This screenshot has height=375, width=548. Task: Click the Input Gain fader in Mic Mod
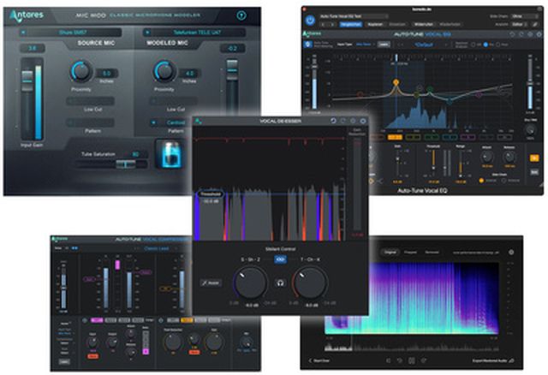[x=27, y=80]
